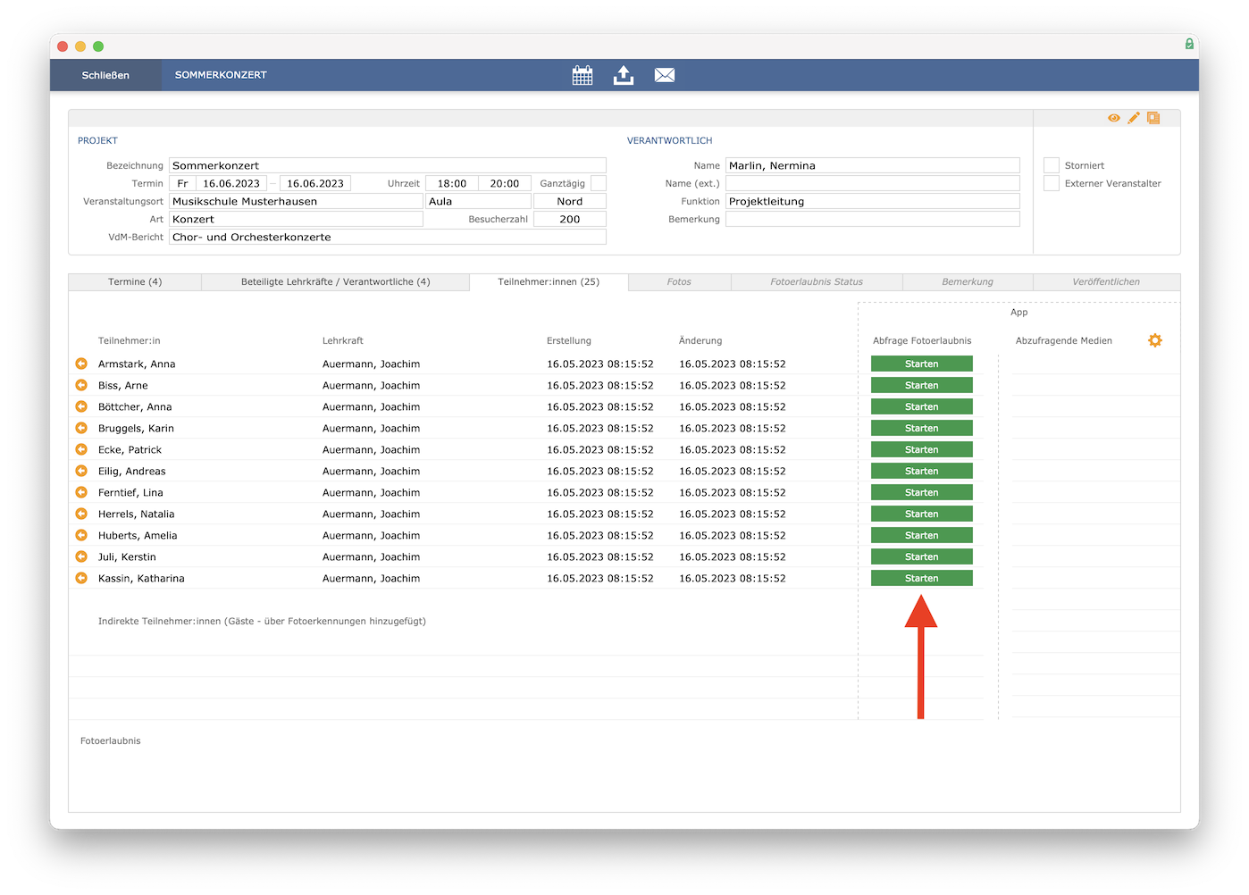The image size is (1249, 895).
Task: Click Starten for Ferntief, Lina
Action: (922, 492)
